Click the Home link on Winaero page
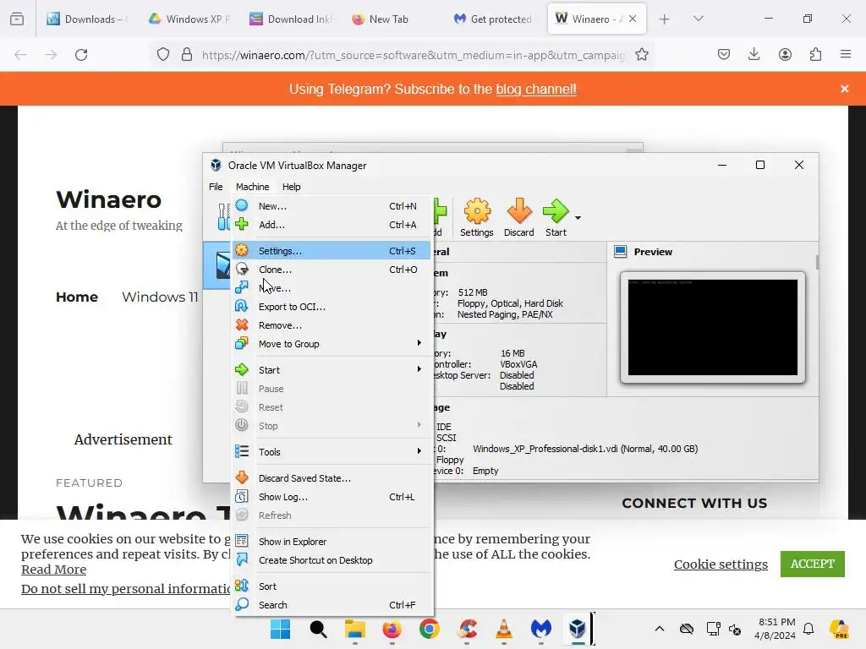This screenshot has width=866, height=649. [77, 297]
